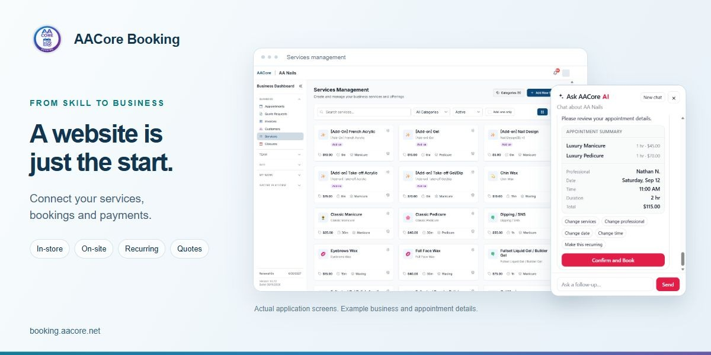Focus the Search services input field
This screenshot has width=711, height=355.
[x=363, y=112]
